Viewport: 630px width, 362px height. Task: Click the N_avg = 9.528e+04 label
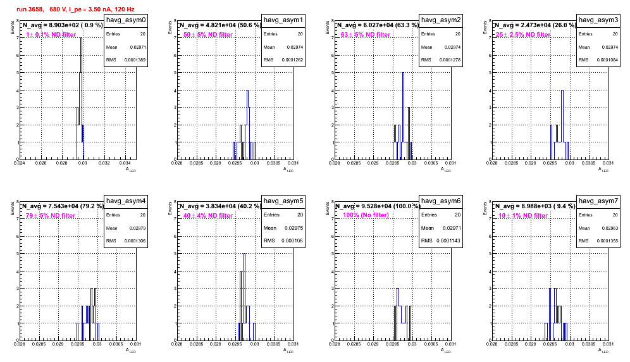click(x=377, y=206)
